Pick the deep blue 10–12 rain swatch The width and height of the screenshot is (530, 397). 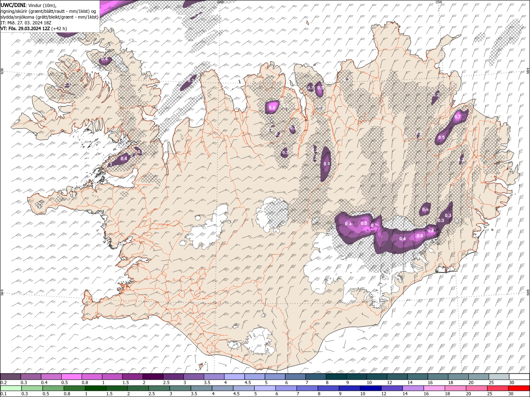[371, 388]
